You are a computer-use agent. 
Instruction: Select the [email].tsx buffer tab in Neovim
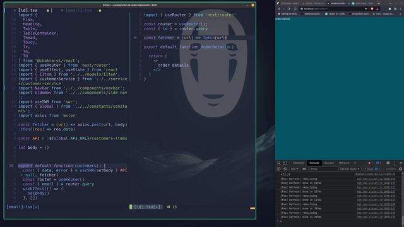(x=79, y=11)
